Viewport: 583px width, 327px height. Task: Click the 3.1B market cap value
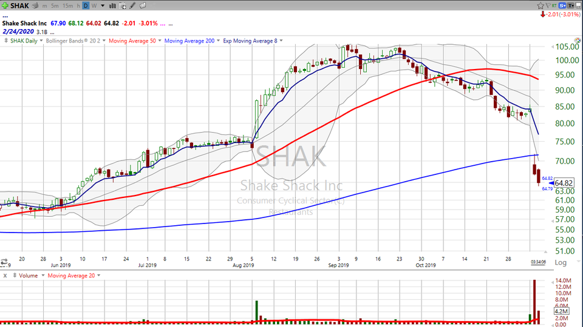coord(42,32)
